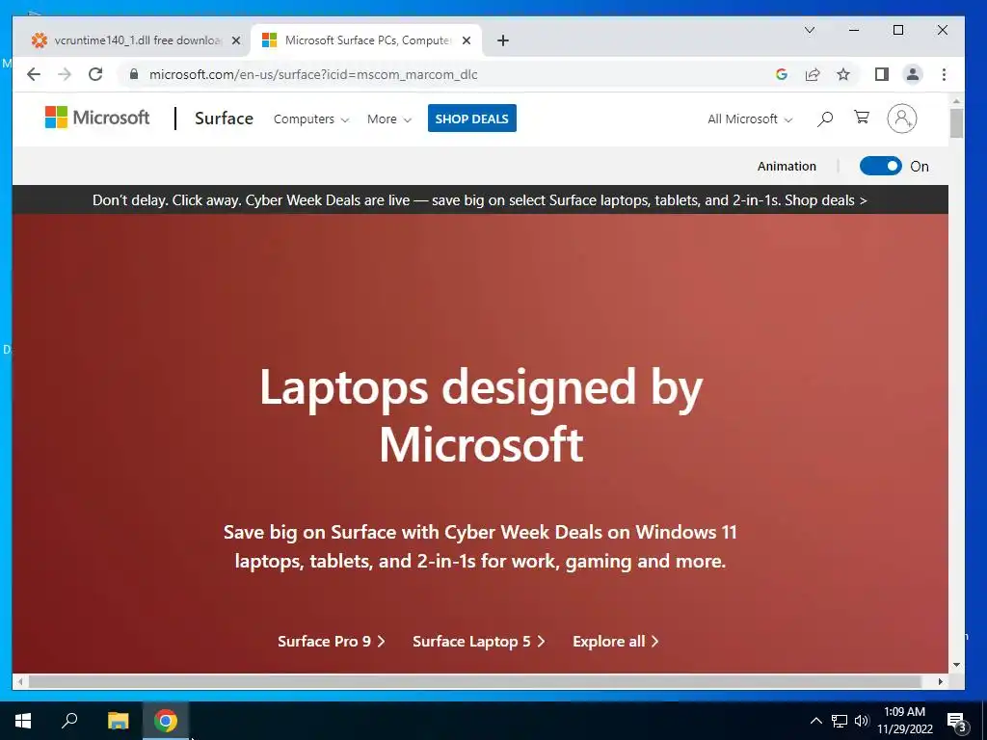Click the page scrollbar up arrow

[956, 100]
